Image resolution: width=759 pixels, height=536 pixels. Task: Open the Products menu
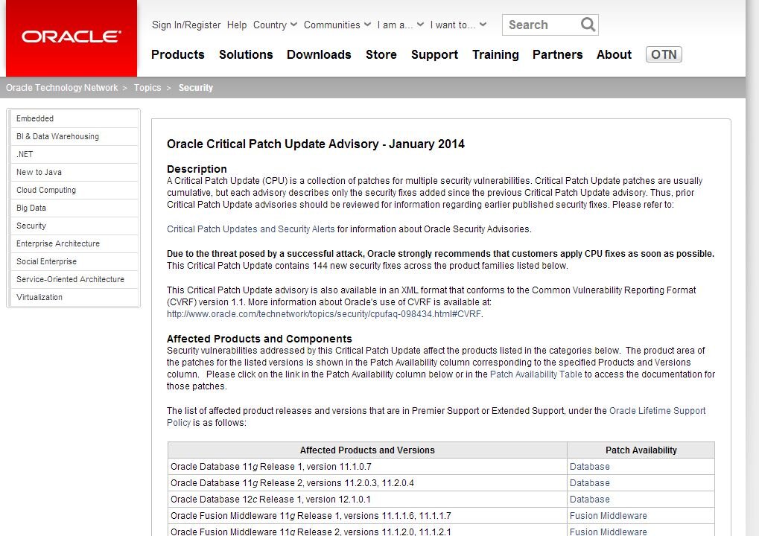pyautogui.click(x=177, y=54)
